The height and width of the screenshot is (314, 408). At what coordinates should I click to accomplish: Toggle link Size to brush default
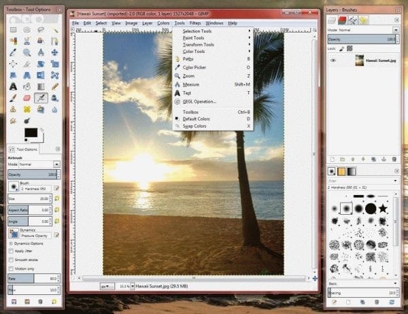pos(56,198)
